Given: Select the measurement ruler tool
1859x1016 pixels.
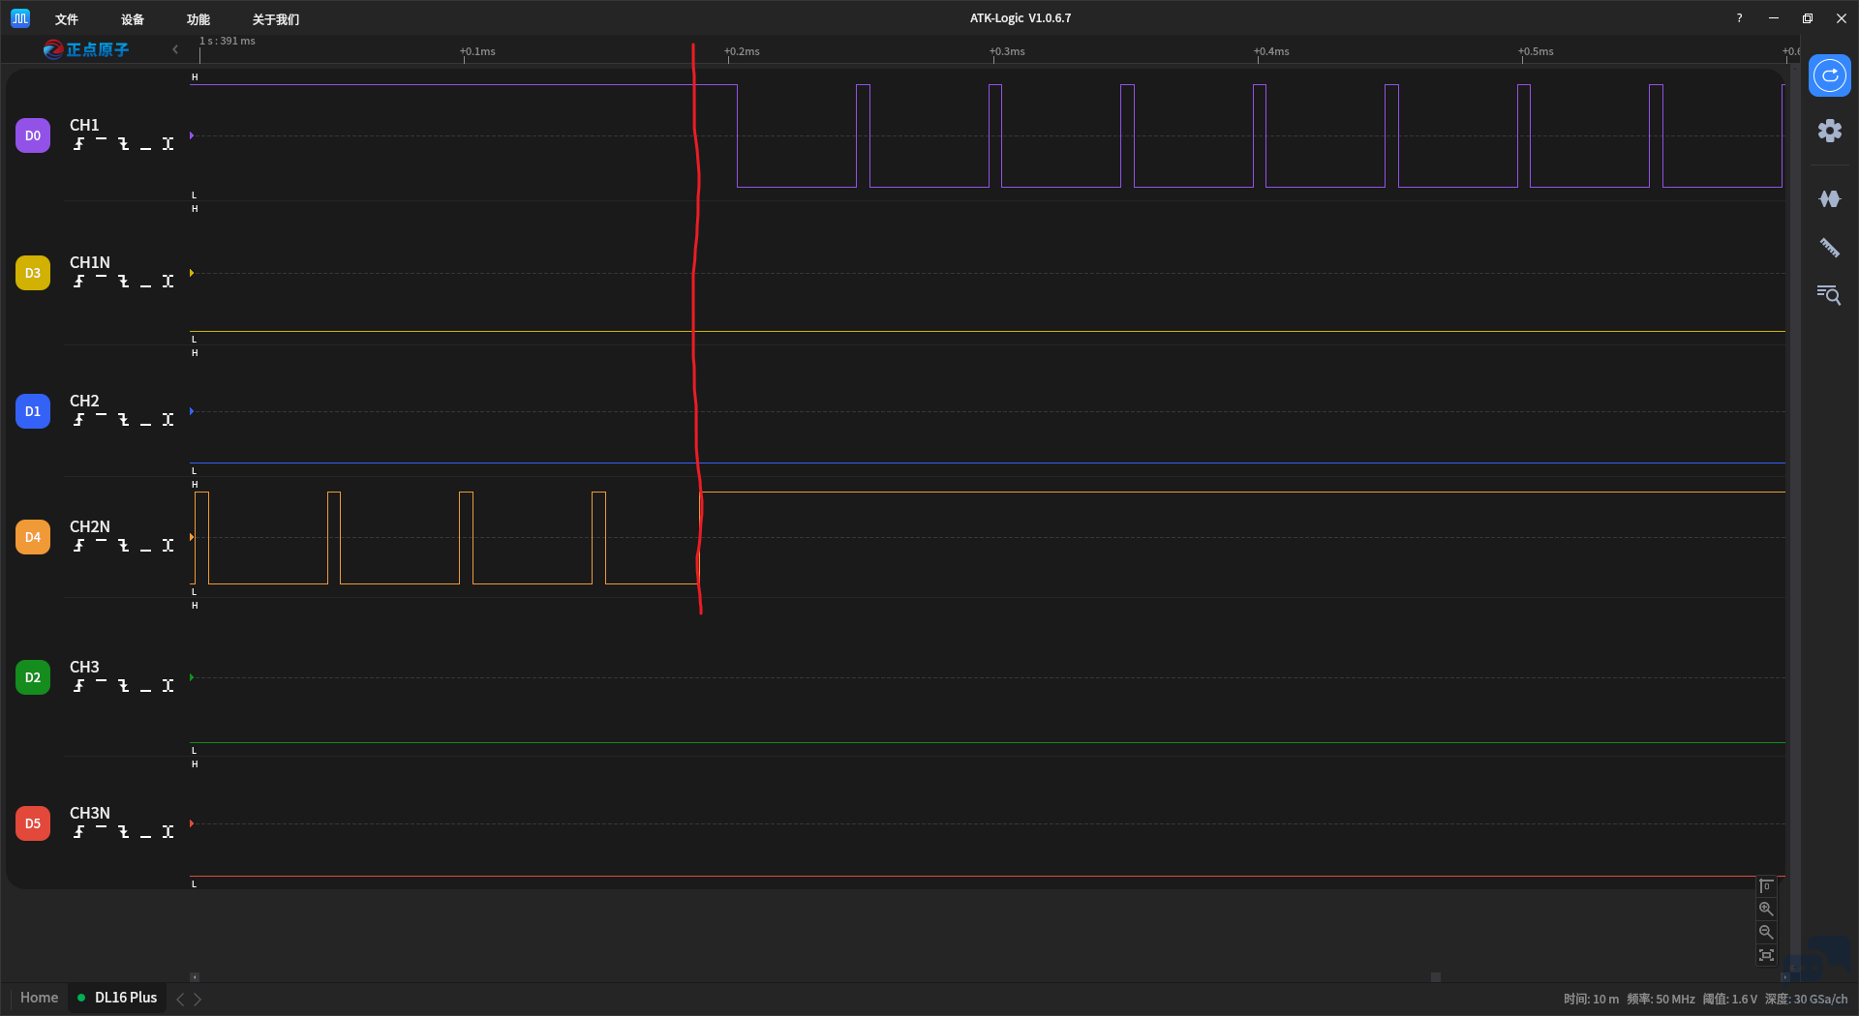Looking at the screenshot, I should [x=1829, y=248].
